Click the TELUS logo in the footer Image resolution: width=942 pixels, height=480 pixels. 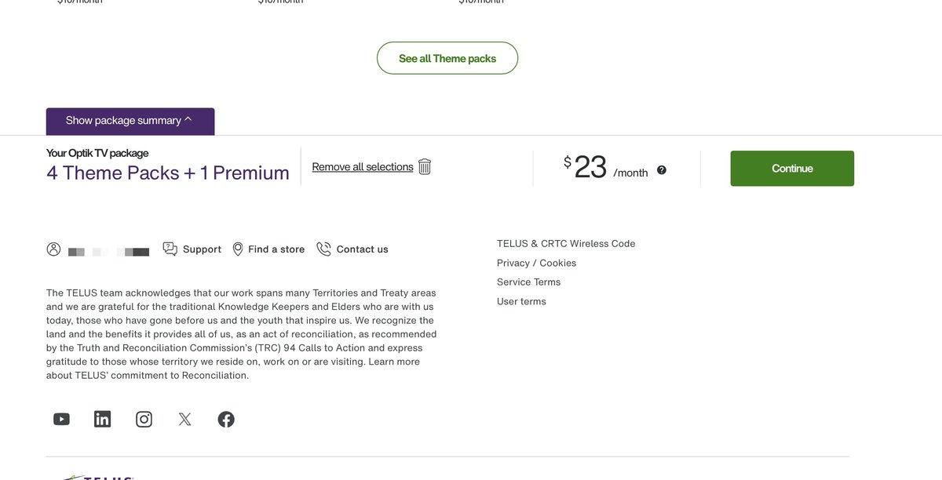point(98,476)
